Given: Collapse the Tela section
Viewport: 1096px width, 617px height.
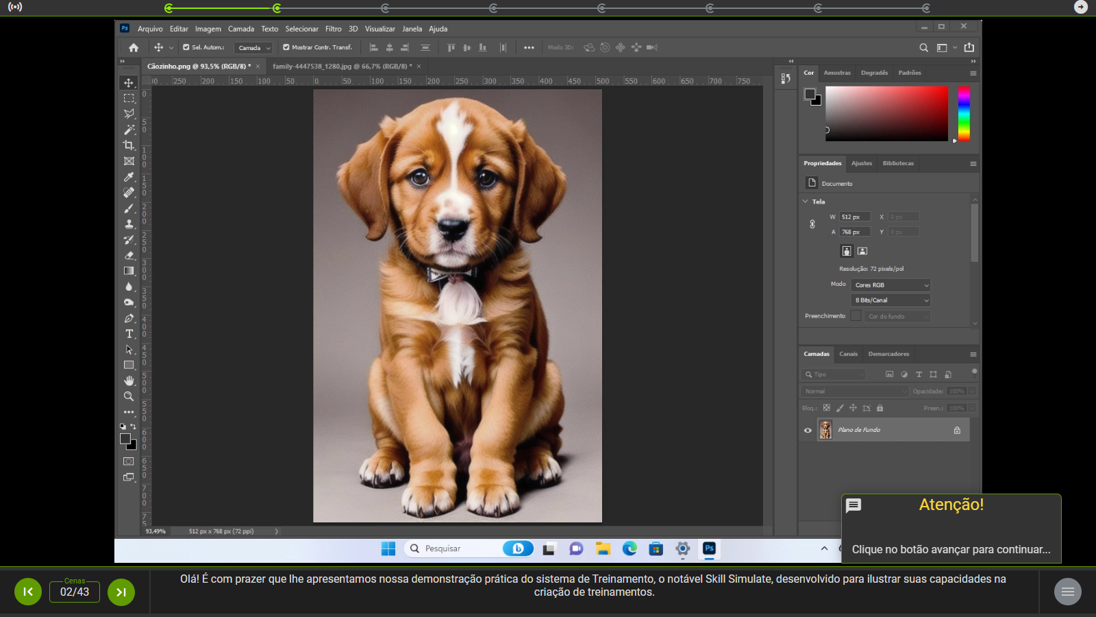Looking at the screenshot, I should point(806,202).
